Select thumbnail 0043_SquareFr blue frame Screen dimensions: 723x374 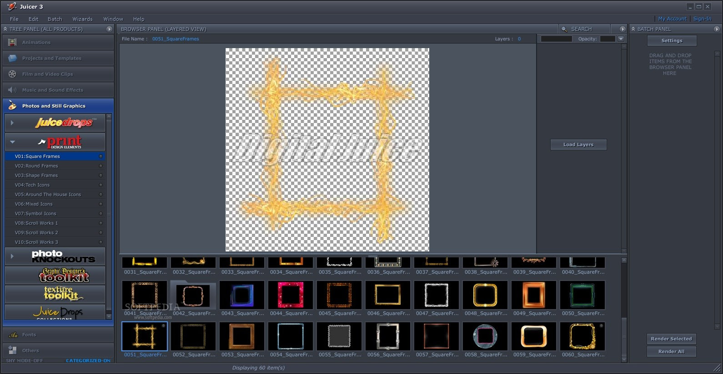(241, 295)
